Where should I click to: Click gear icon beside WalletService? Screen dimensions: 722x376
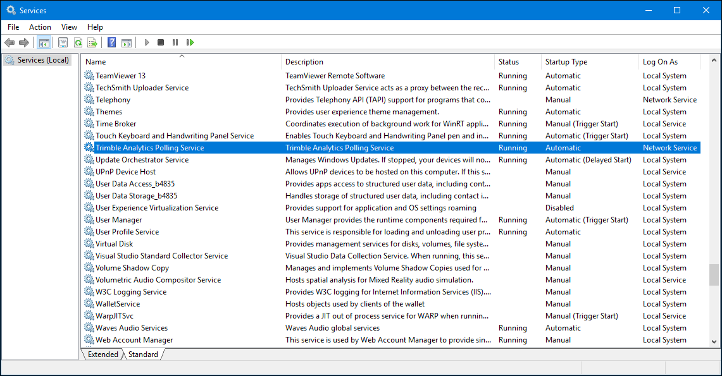89,303
